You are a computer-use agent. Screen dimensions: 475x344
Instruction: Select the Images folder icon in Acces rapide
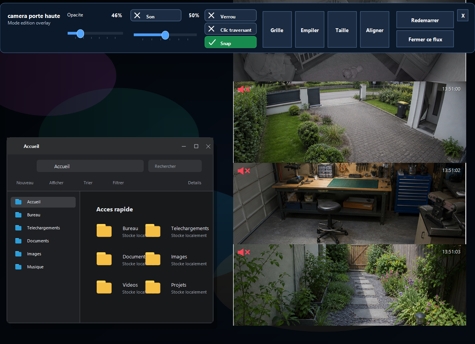click(x=153, y=259)
